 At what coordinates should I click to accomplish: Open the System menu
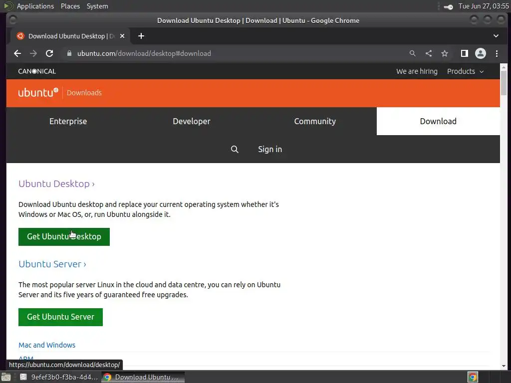click(97, 6)
